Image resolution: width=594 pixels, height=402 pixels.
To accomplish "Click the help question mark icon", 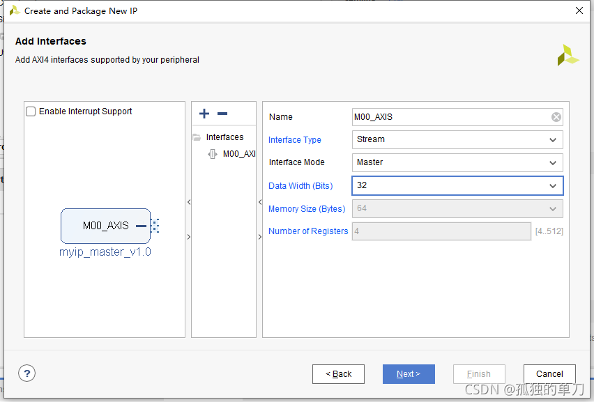I will pos(26,373).
